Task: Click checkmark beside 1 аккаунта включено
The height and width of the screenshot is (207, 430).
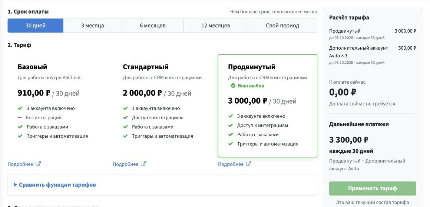Action: (x=125, y=108)
